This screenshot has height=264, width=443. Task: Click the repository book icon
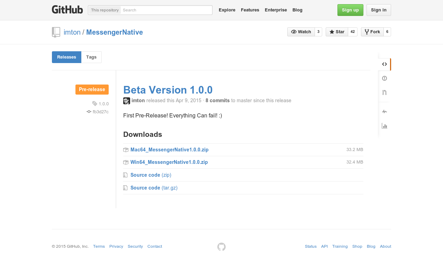pyautogui.click(x=56, y=32)
